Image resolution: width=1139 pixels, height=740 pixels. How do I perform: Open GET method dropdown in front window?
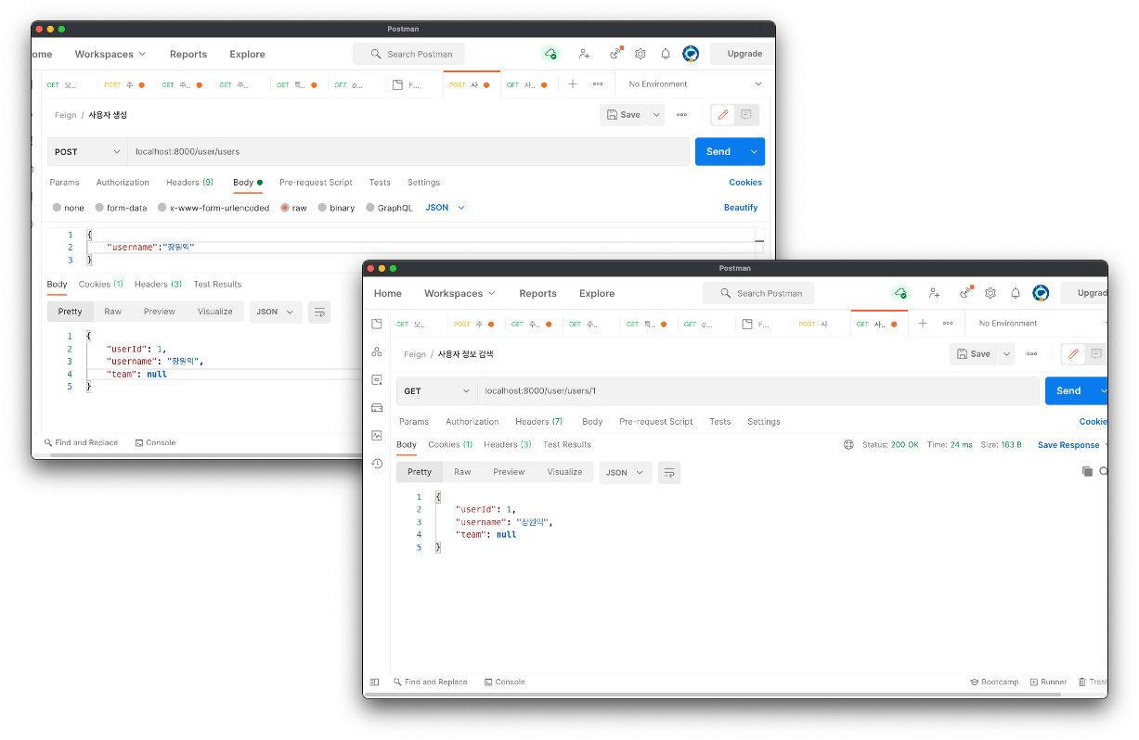[x=436, y=390]
